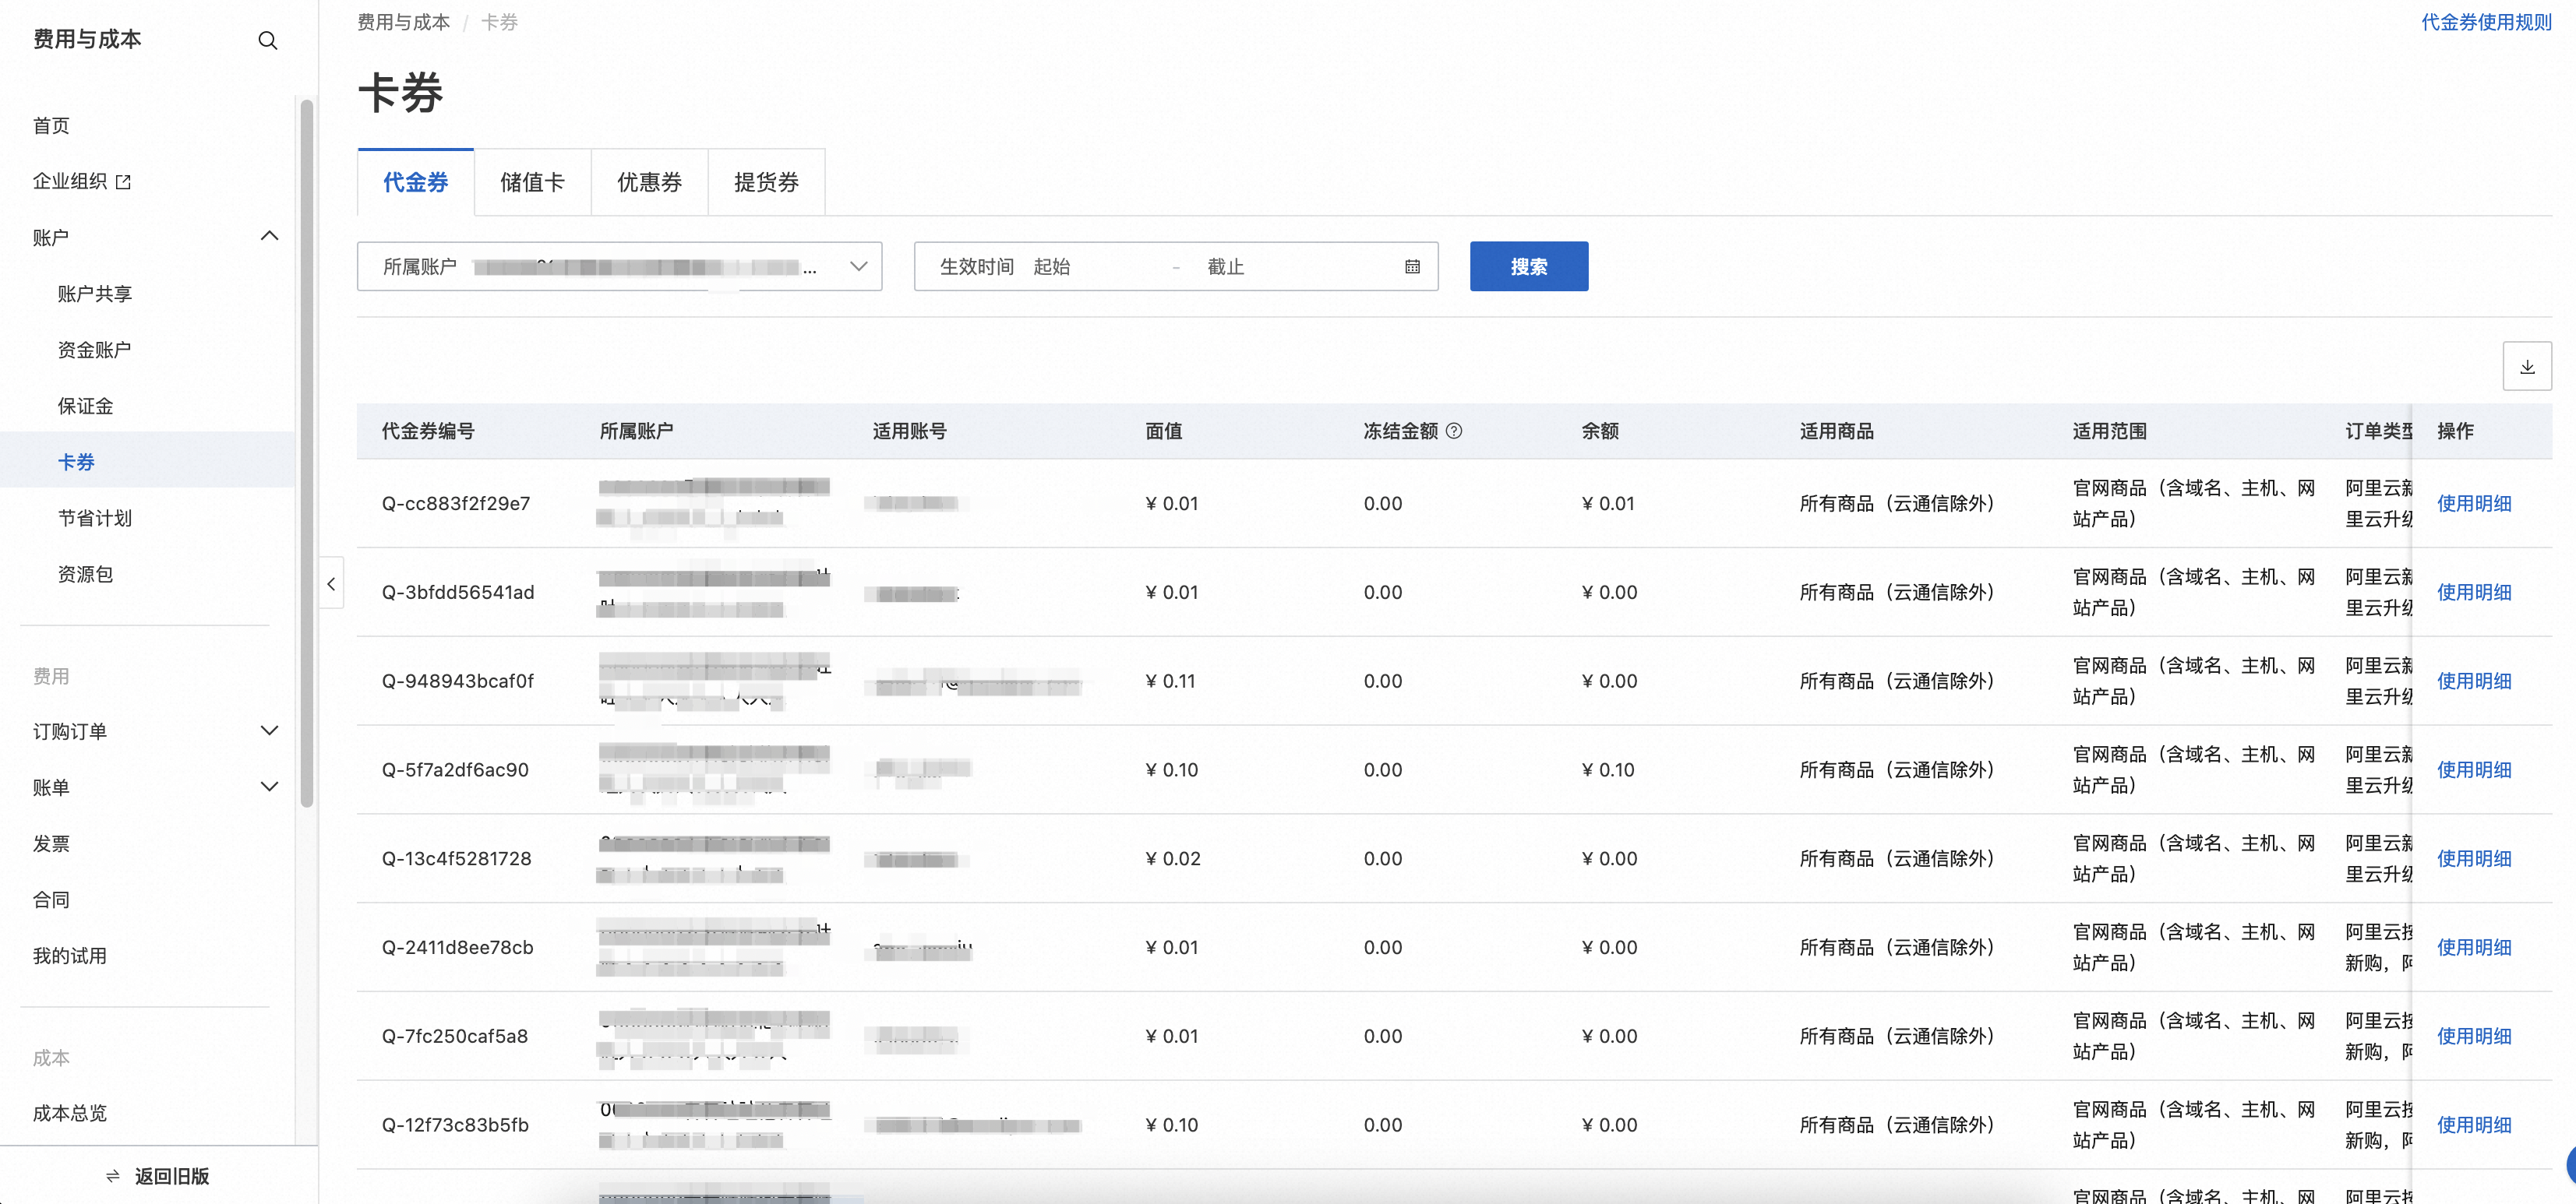Click the 适用商品 column header
The image size is (2576, 1204).
click(x=1836, y=431)
